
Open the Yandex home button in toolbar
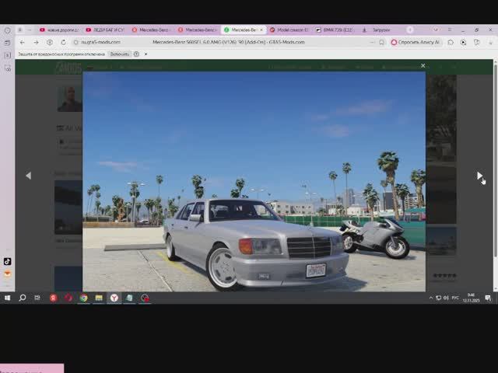[x=50, y=42]
